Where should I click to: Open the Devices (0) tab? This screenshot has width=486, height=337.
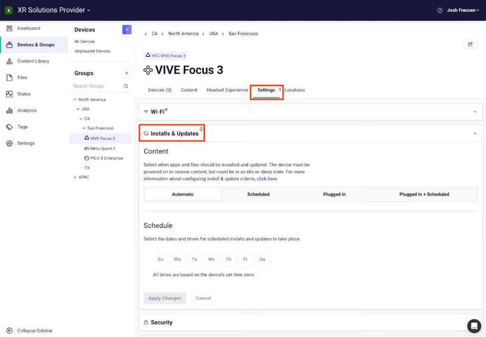(x=159, y=90)
